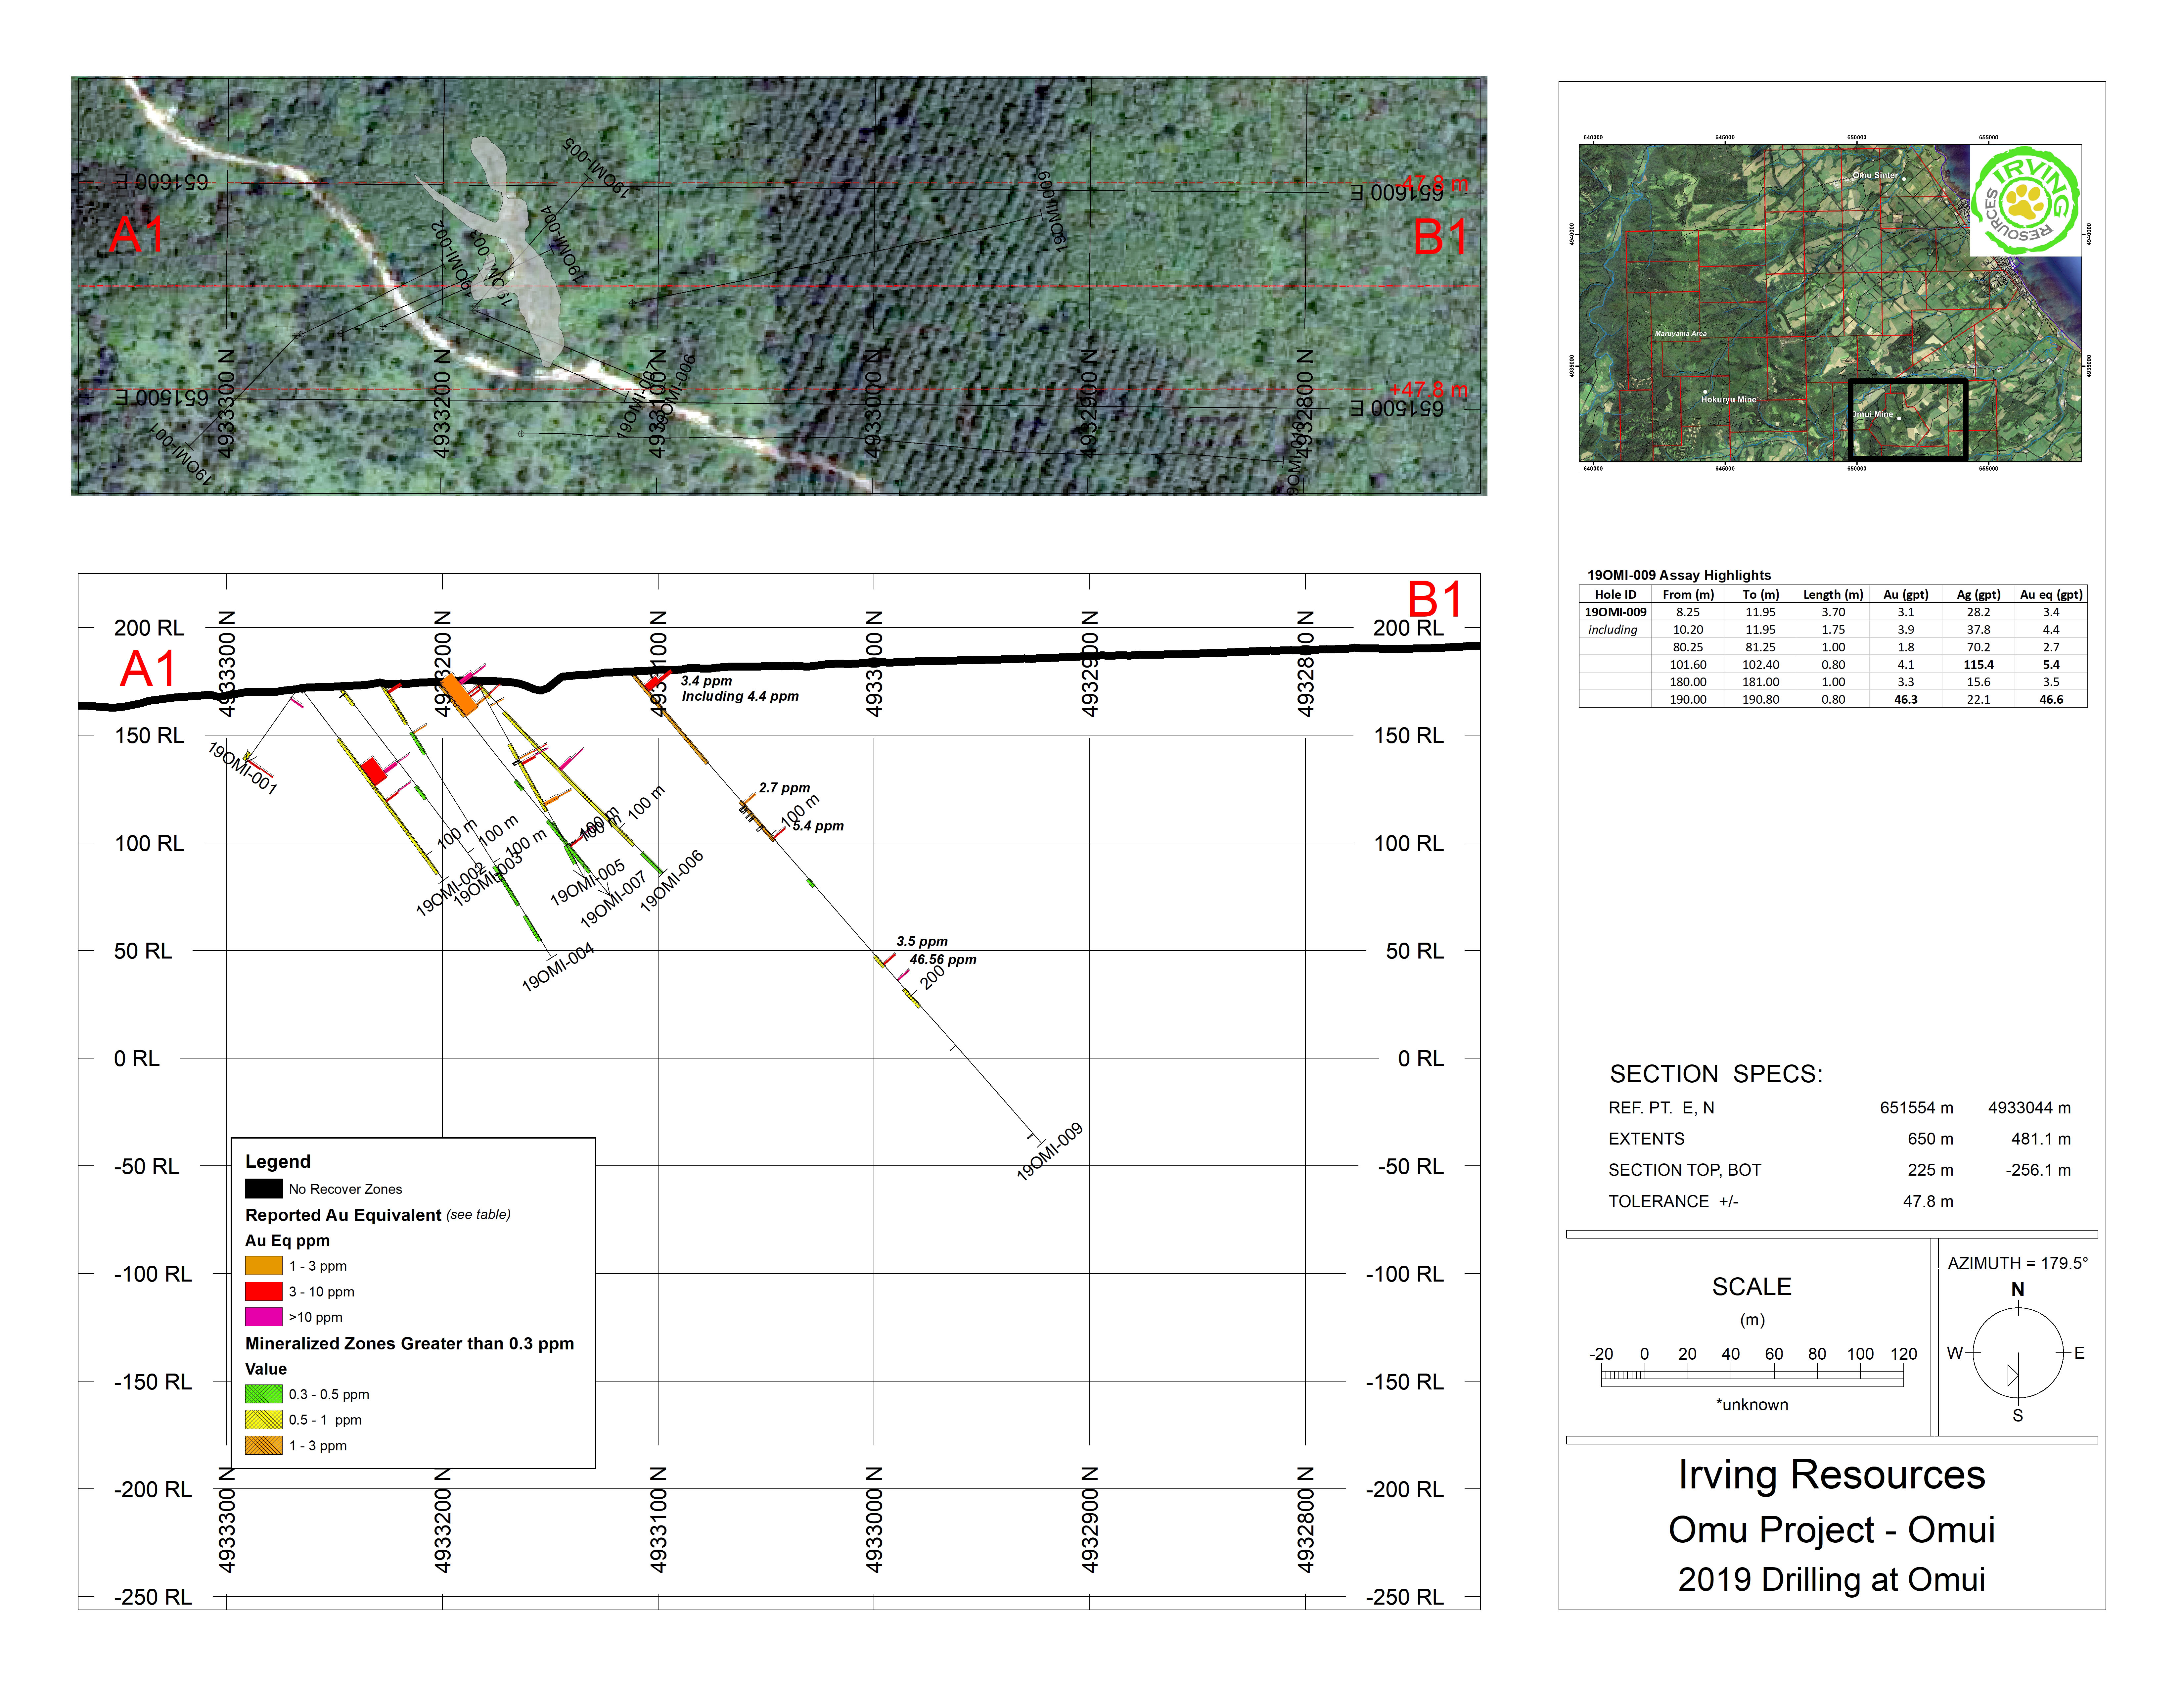The image size is (2184, 1688).
Task: Click the 19OMI-004 hole label in the cross-section
Action: 558,967
